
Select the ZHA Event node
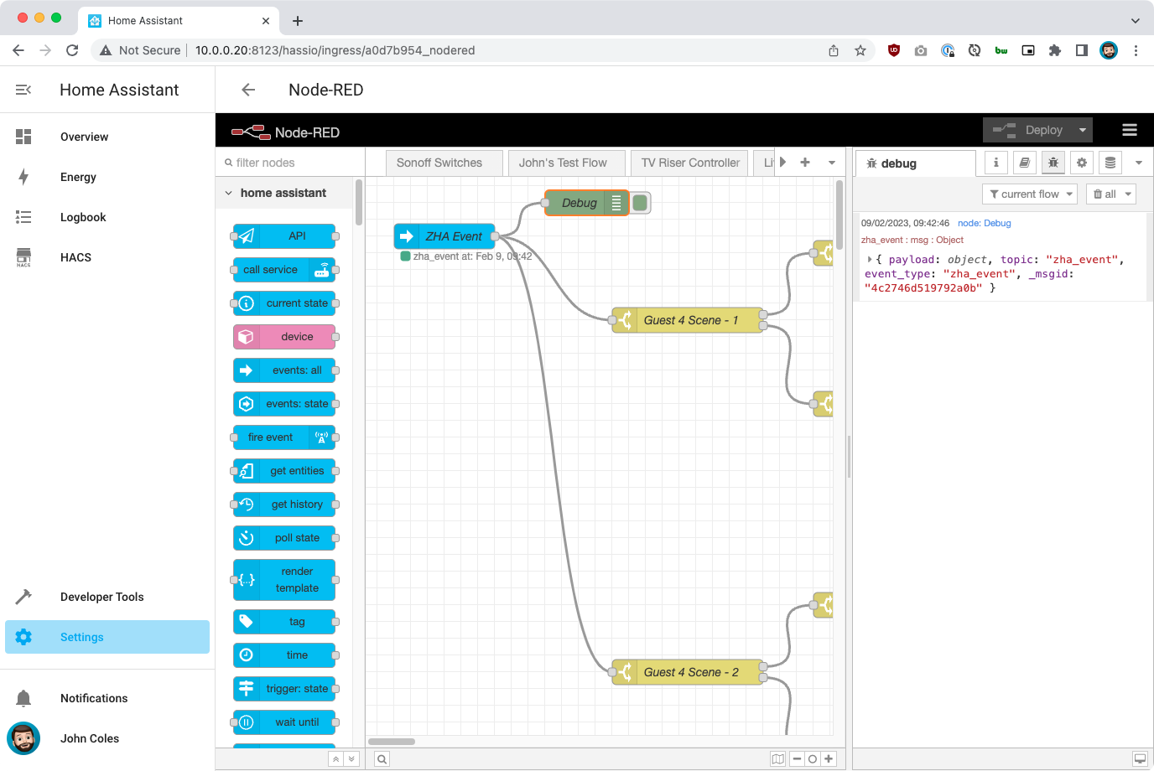point(444,235)
